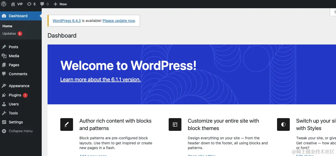Screen dimensions: 336x156
Task: Click the updates refresh icon in admin bar
Action: (29, 4)
